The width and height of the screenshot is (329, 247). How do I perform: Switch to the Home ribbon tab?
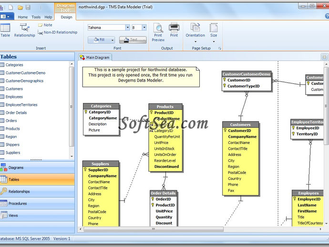point(23,17)
